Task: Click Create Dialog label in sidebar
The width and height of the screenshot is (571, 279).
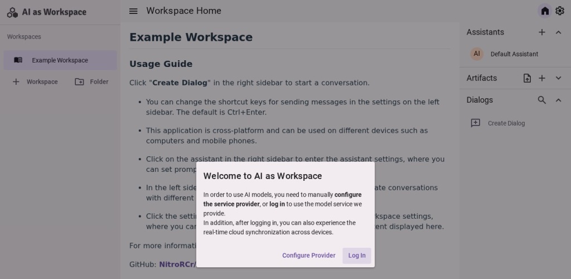Action: click(506, 123)
